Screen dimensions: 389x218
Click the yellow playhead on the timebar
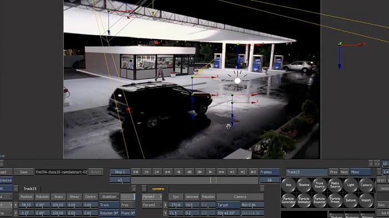click(211, 180)
